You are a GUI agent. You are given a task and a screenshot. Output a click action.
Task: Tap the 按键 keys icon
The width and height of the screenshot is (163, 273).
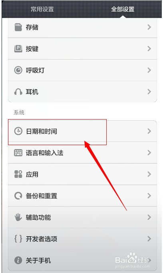(x=18, y=49)
